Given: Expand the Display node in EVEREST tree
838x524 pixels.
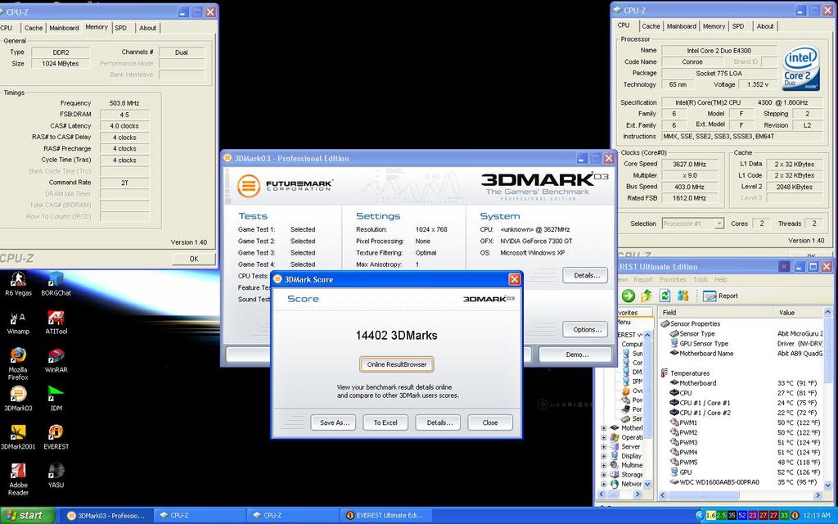Looking at the screenshot, I should [x=604, y=456].
